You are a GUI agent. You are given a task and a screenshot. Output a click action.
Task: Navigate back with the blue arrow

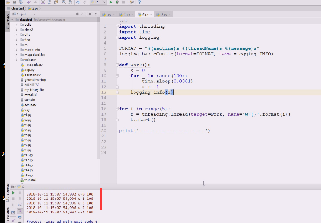coord(78,2)
